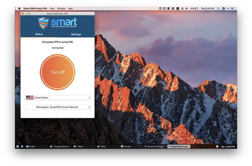Activate Siri from the menu bar
The height and width of the screenshot is (166, 252).
tap(223, 8)
